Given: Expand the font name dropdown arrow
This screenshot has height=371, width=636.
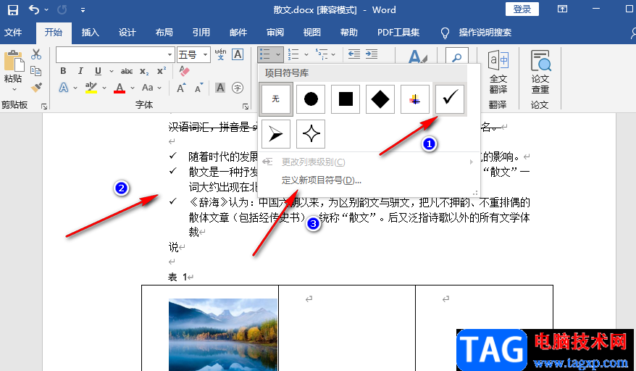Looking at the screenshot, I should [170, 55].
